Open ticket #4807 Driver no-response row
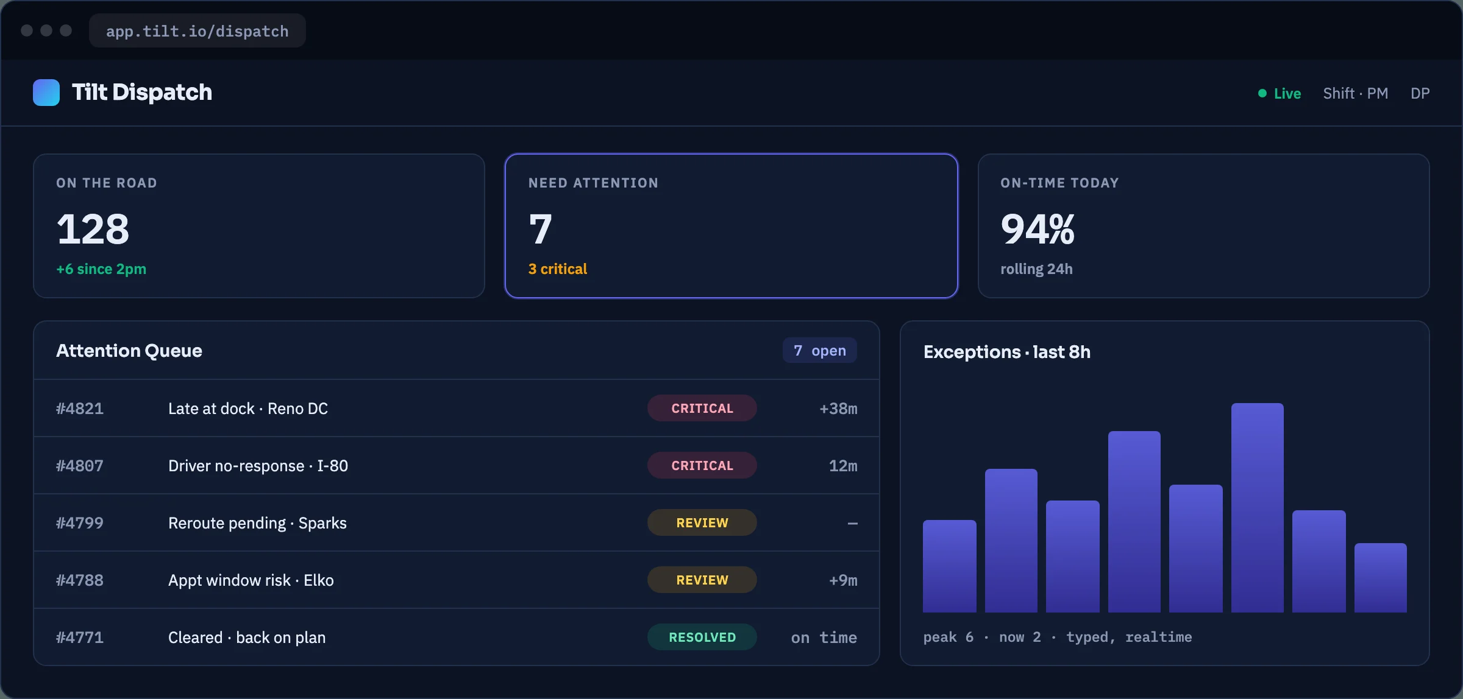Image resolution: width=1463 pixels, height=699 pixels. pos(457,466)
